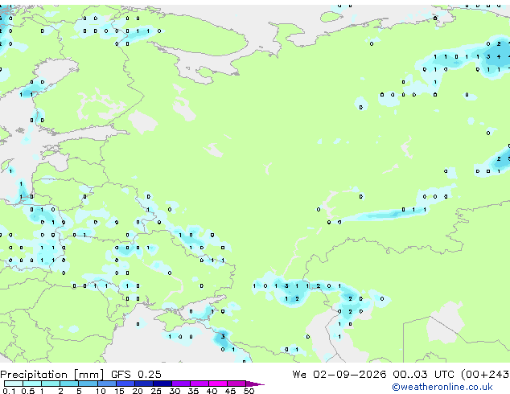Click the legend swatch between 0.5 and 1
Viewport: 510px width, 394px height.
32,384
